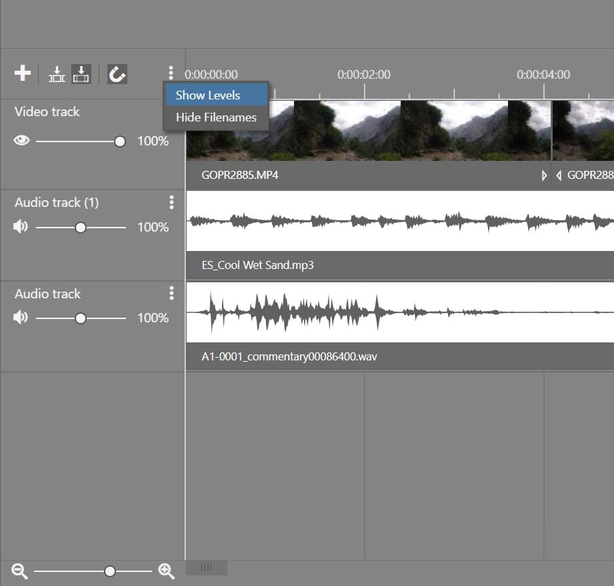Click the second video clip thumbnail
Screen dimensions: 614x586
(x=583, y=131)
